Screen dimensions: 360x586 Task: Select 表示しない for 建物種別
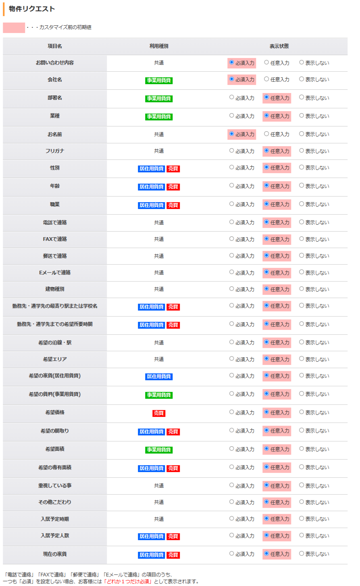tap(302, 289)
